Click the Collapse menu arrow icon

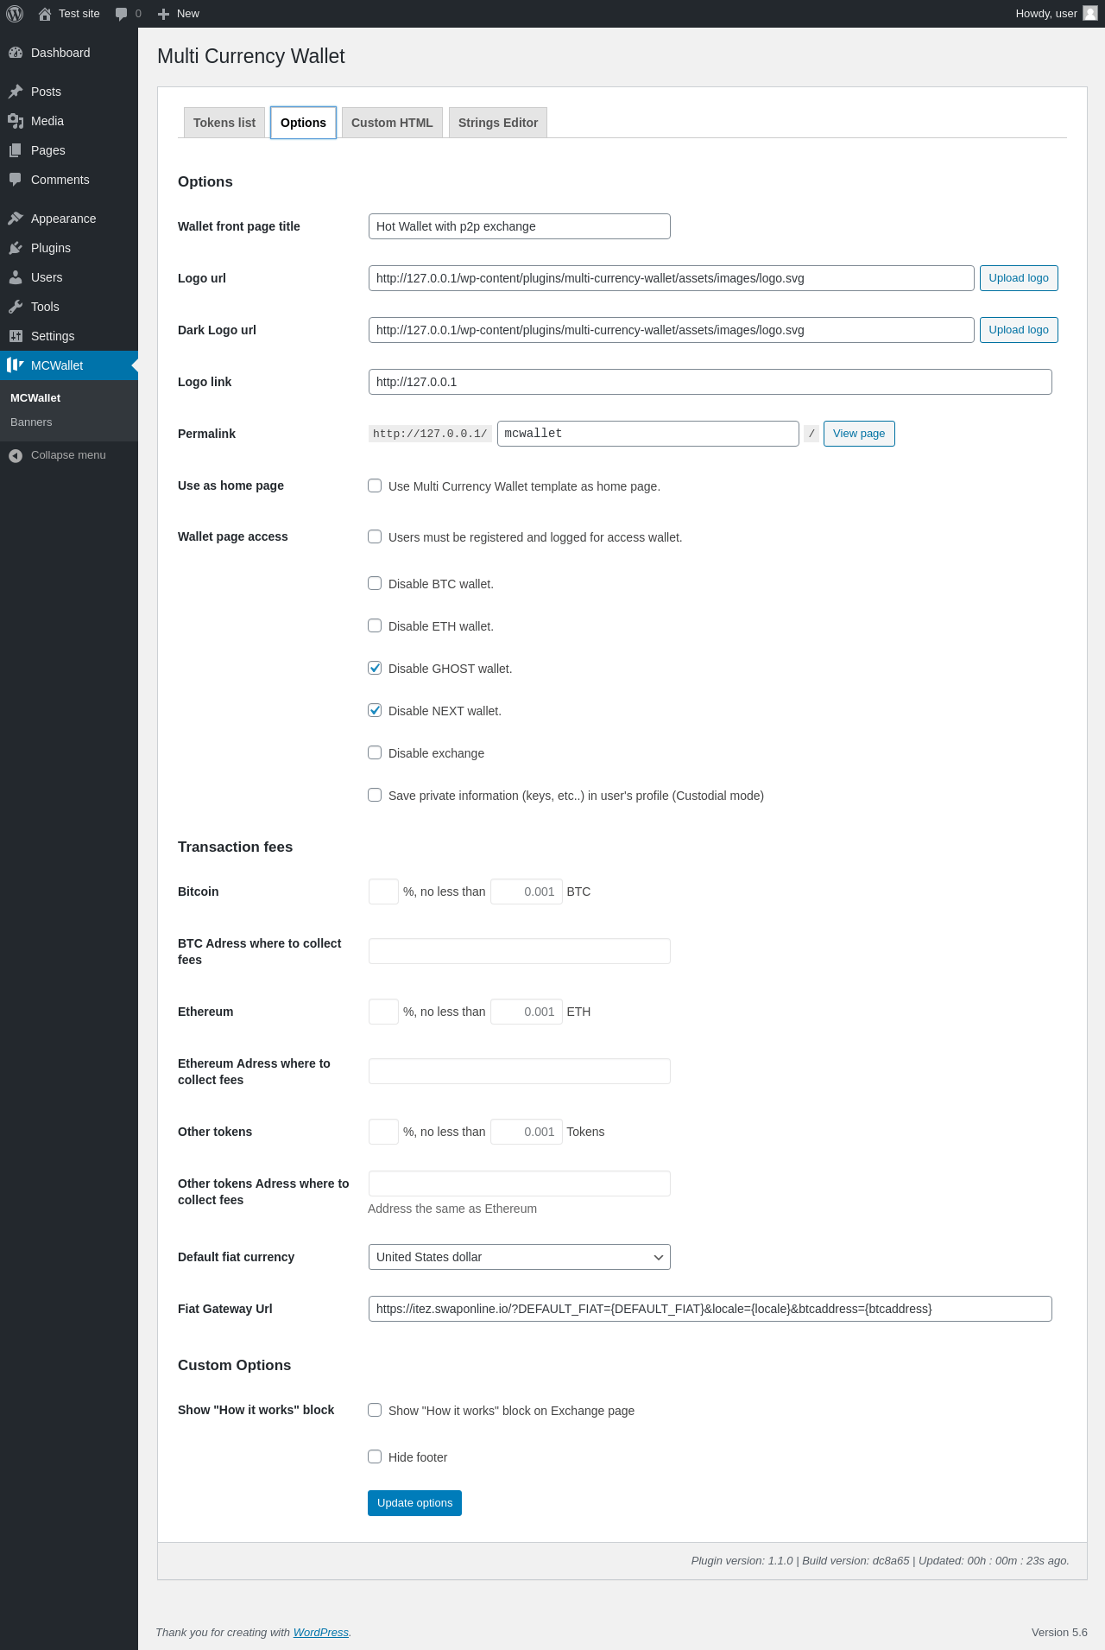(x=16, y=455)
